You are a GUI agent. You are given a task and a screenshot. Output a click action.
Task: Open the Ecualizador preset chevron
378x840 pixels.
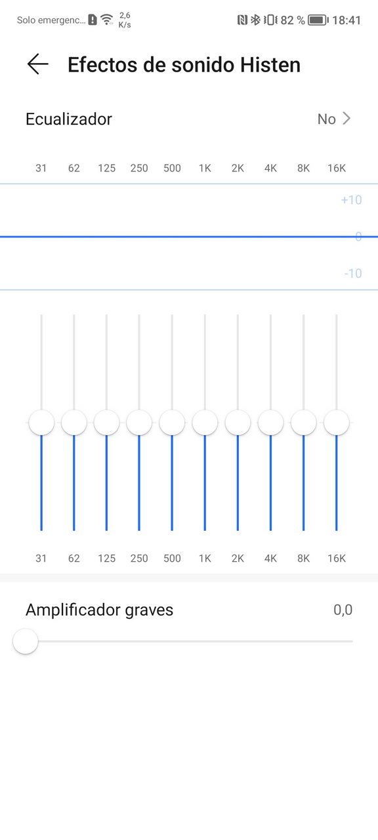[346, 119]
